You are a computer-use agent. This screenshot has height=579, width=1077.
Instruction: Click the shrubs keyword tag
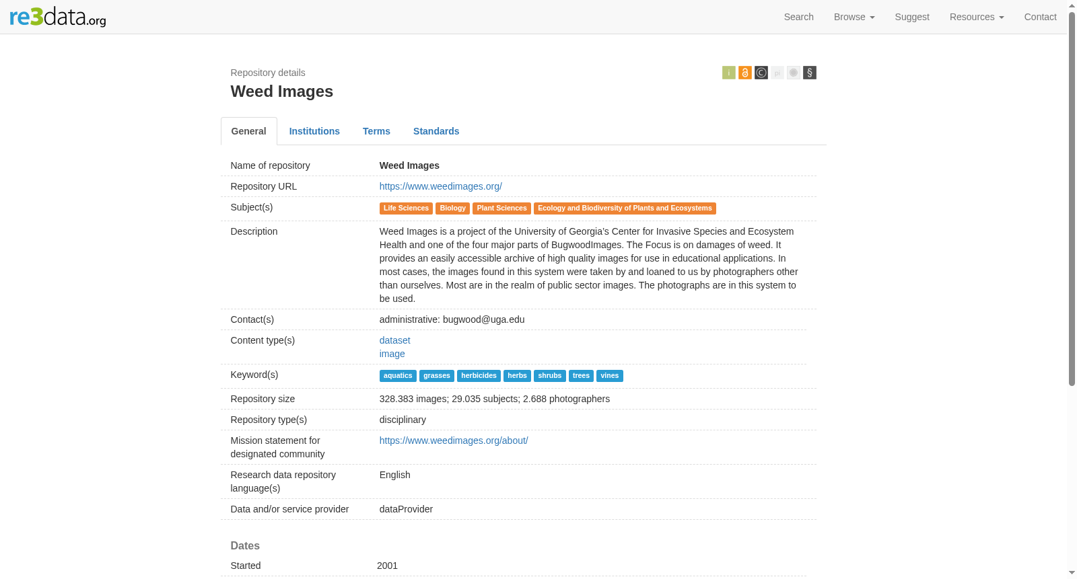coord(549,376)
